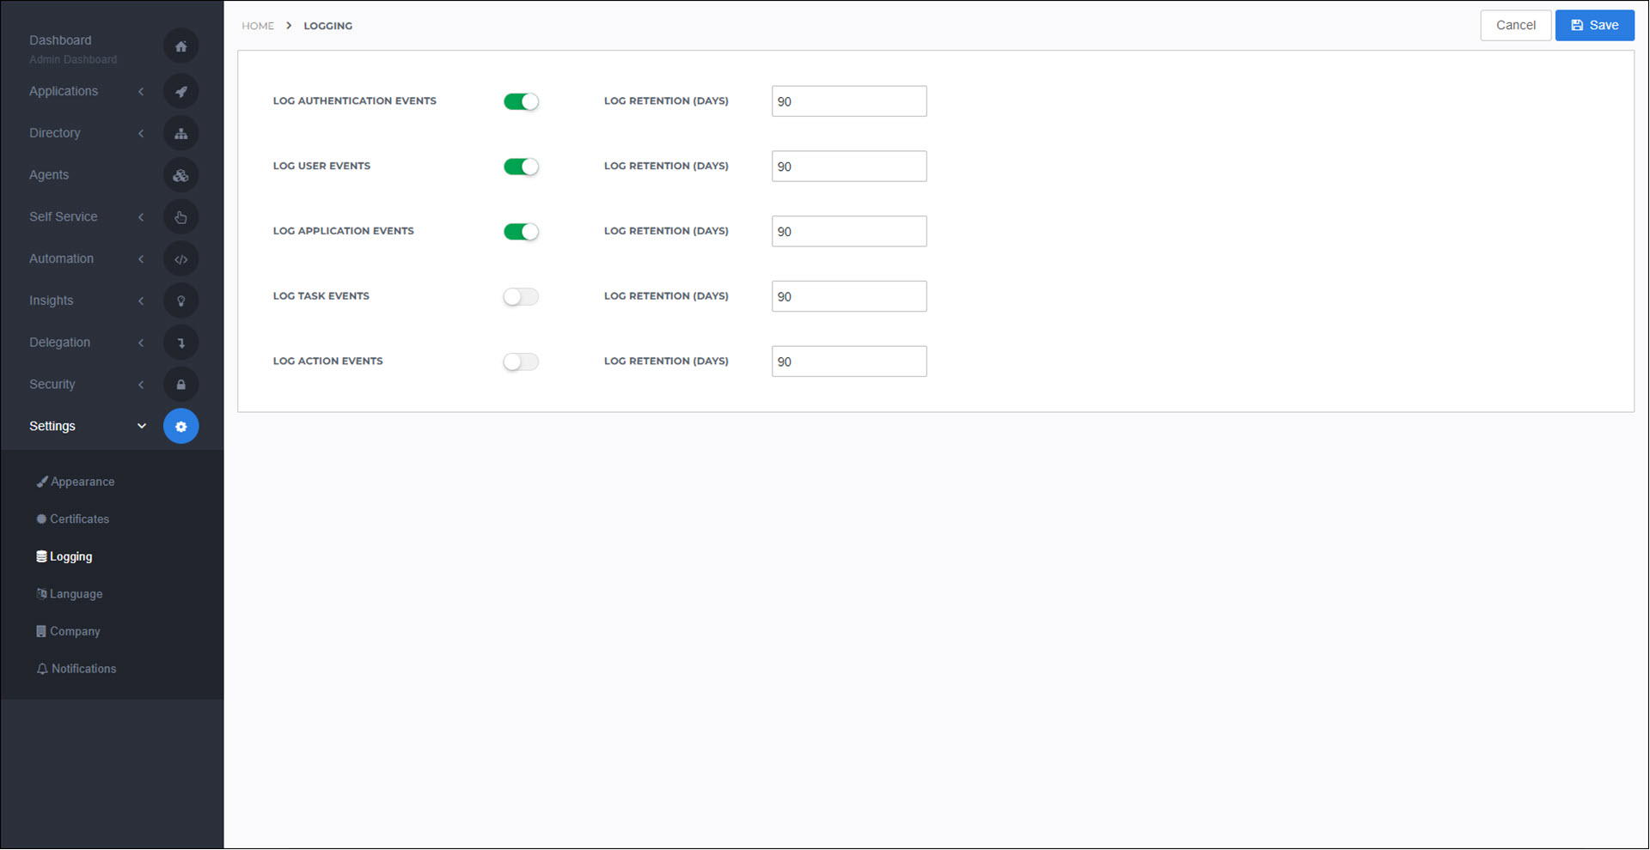Click the Language translate icon
The height and width of the screenshot is (850, 1650).
tap(41, 594)
